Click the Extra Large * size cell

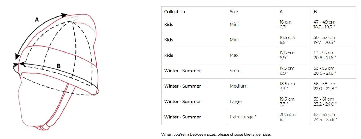(x=252, y=117)
